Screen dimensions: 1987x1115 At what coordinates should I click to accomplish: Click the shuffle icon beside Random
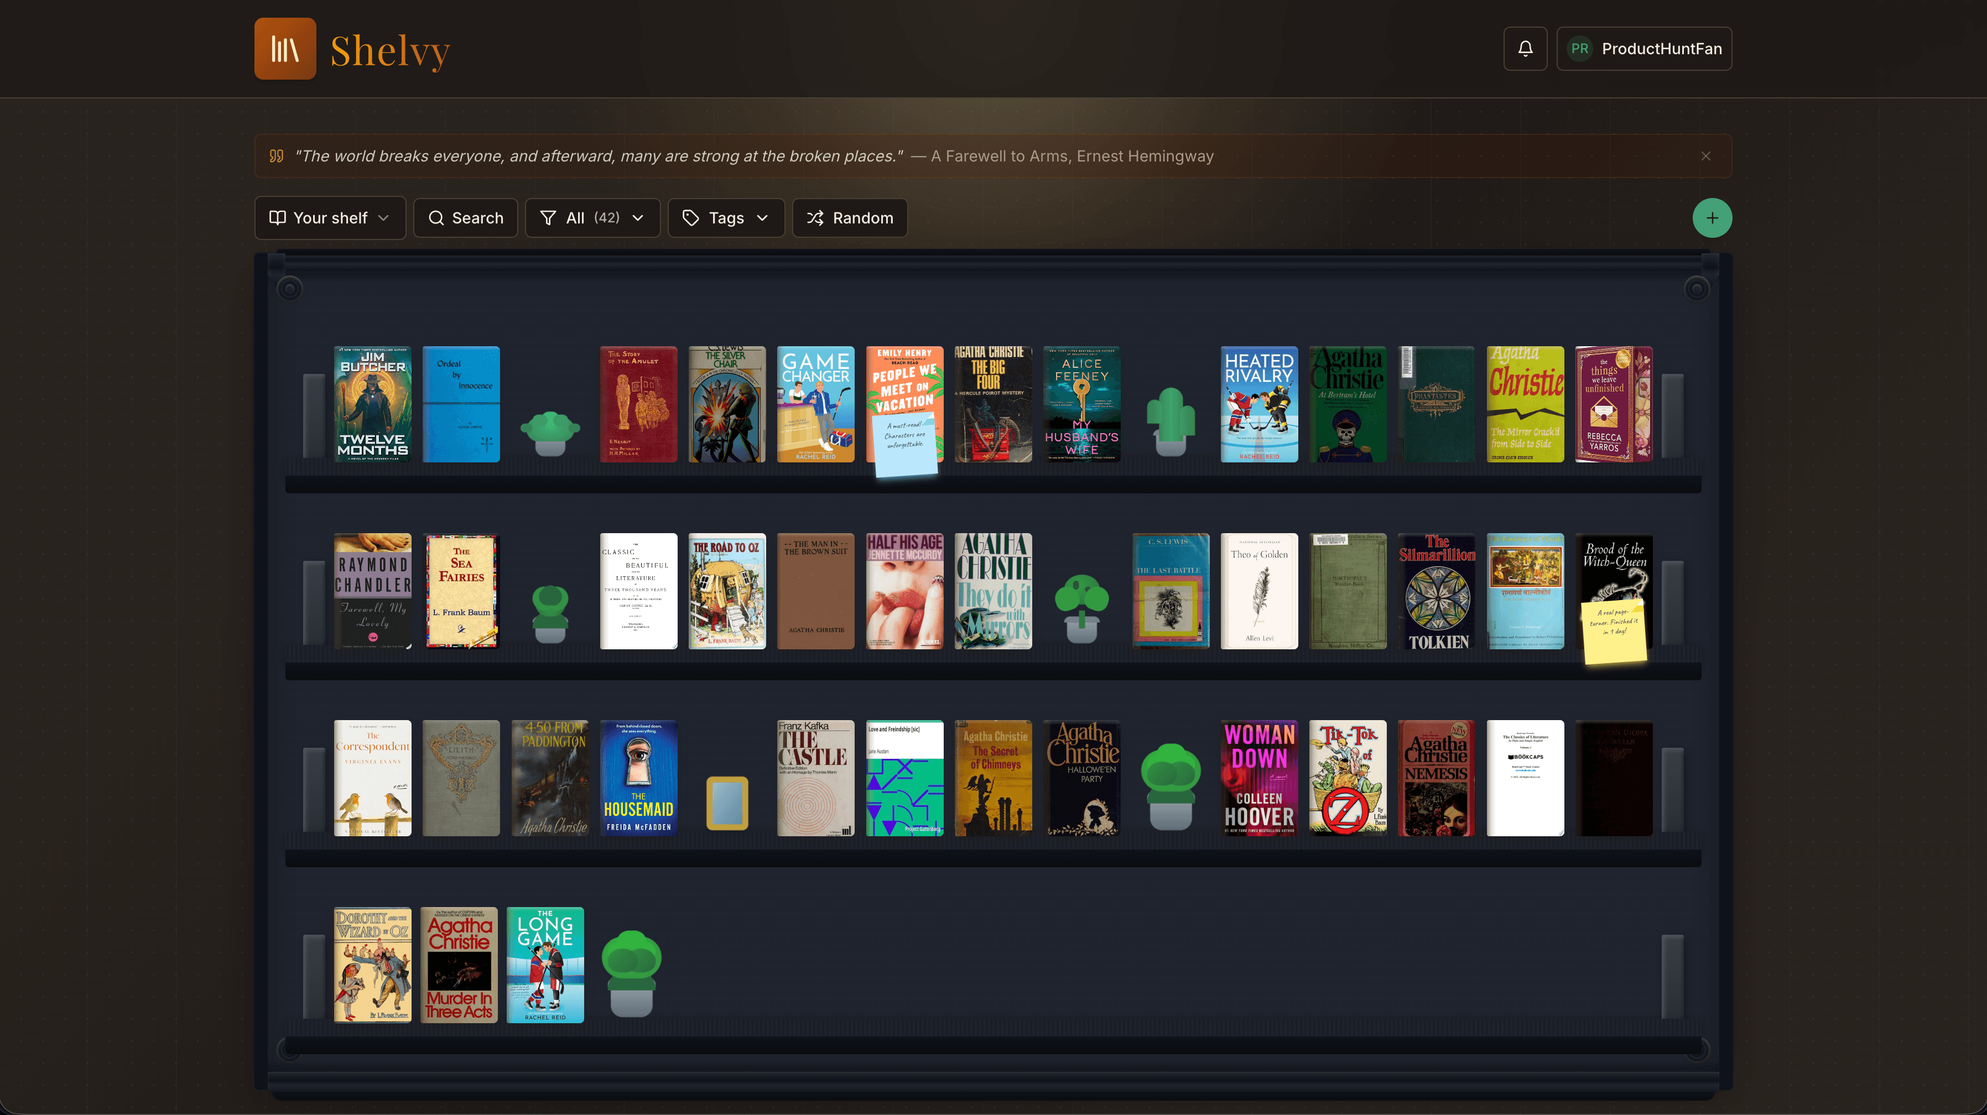[814, 217]
